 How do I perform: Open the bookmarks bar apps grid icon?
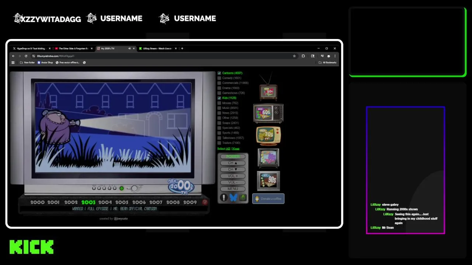pos(13,63)
